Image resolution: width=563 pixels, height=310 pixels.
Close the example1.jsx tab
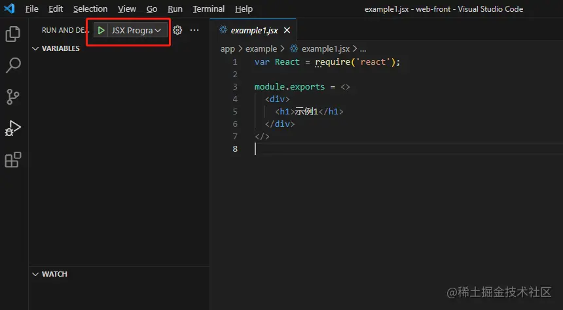pos(287,31)
